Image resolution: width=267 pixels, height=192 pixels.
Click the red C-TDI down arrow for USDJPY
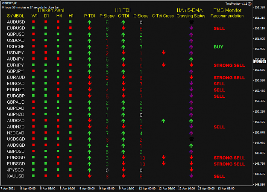coord(123,52)
